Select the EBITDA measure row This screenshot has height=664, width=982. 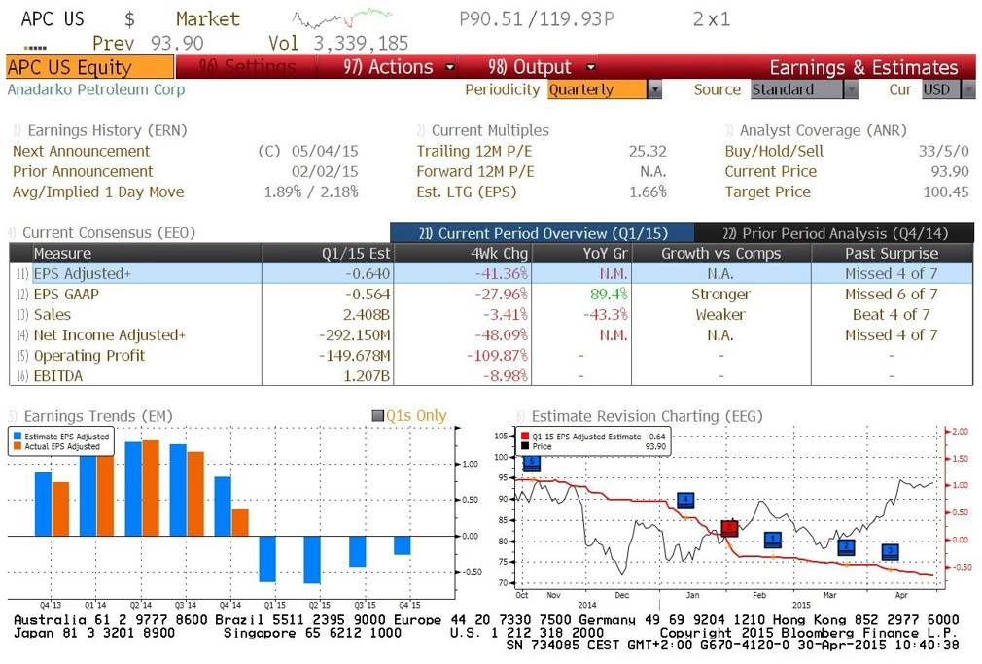coord(492,376)
